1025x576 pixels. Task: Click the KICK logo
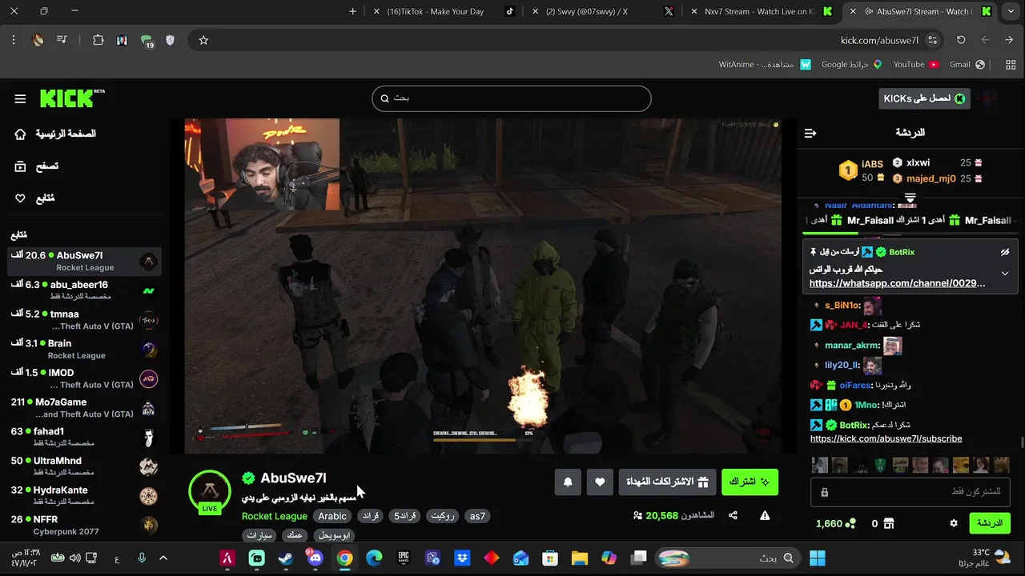point(72,98)
